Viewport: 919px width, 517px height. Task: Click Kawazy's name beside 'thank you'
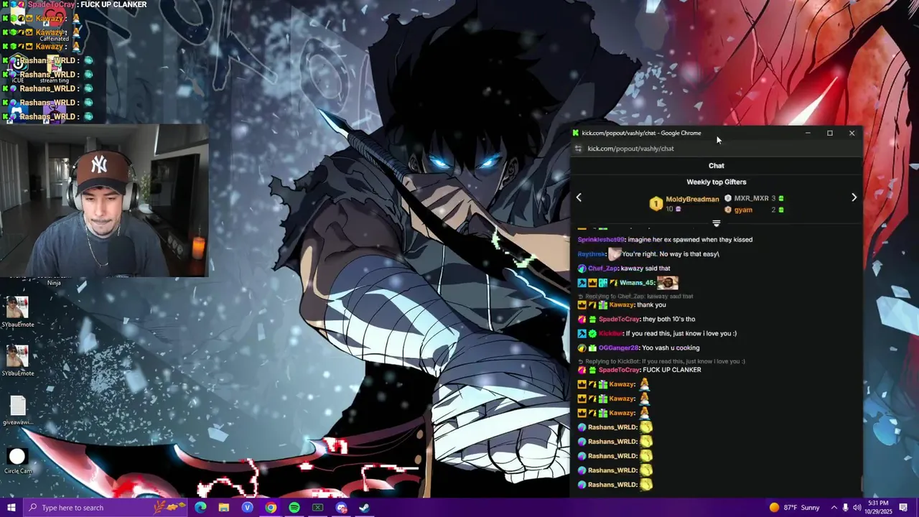point(622,305)
